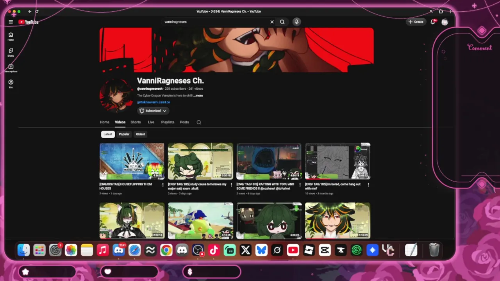Open Notes from the dock

coord(87,250)
